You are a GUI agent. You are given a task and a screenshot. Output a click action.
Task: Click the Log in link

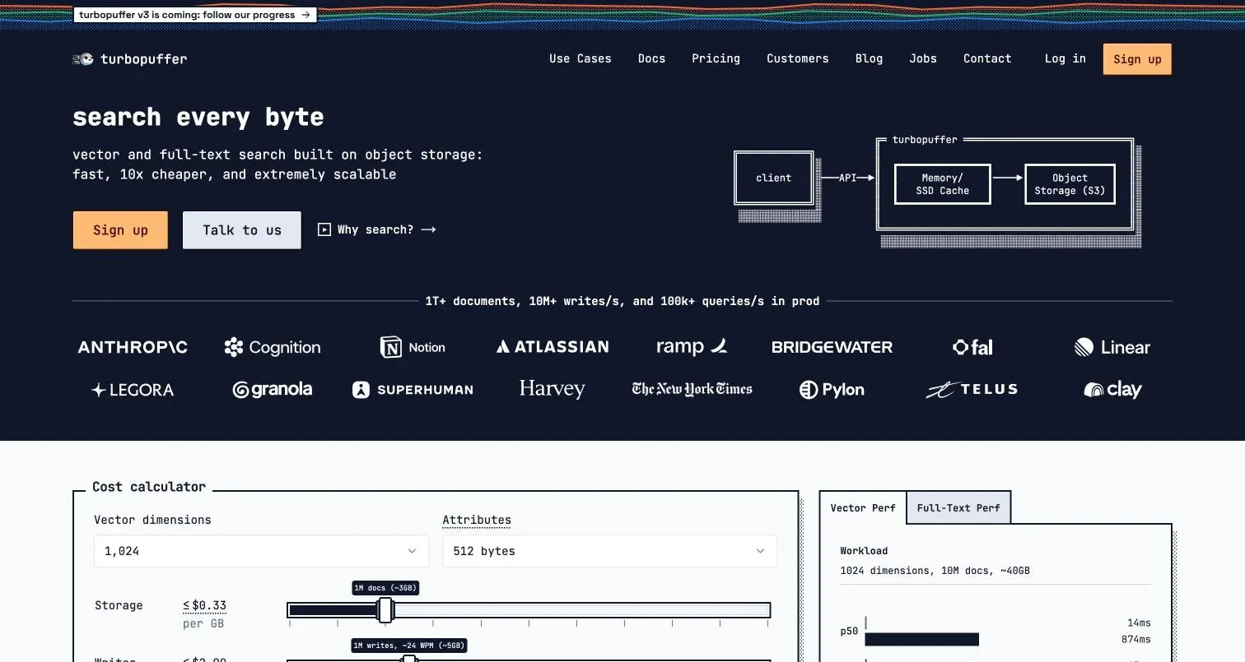pyautogui.click(x=1065, y=58)
